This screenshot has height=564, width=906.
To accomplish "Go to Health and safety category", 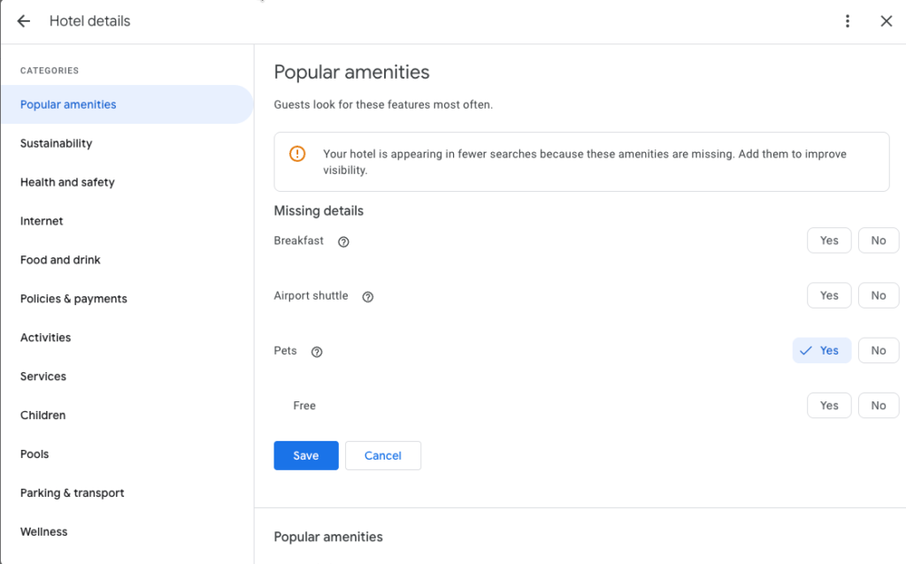I will [67, 182].
